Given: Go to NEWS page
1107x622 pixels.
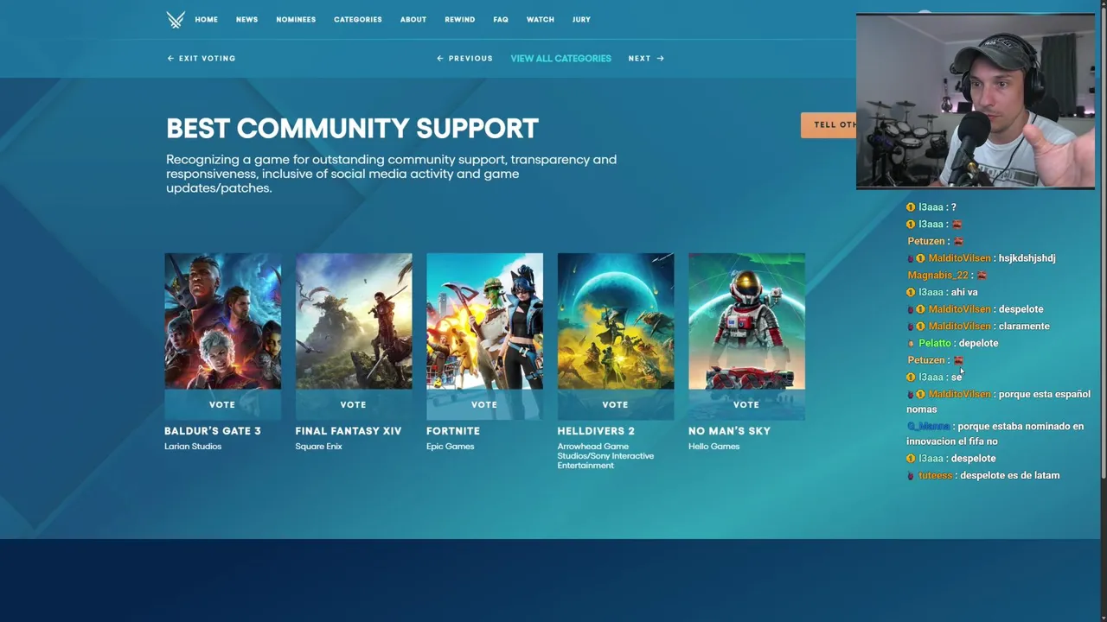Looking at the screenshot, I should click(246, 20).
